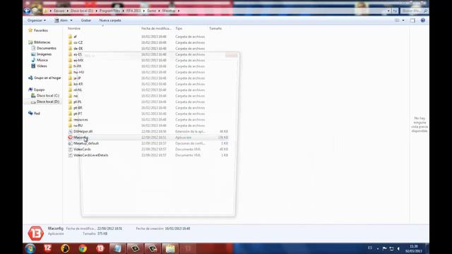Screen dimensions: 452x254
Task: Go to Program Files in breadcrumb
Action: click(109, 11)
